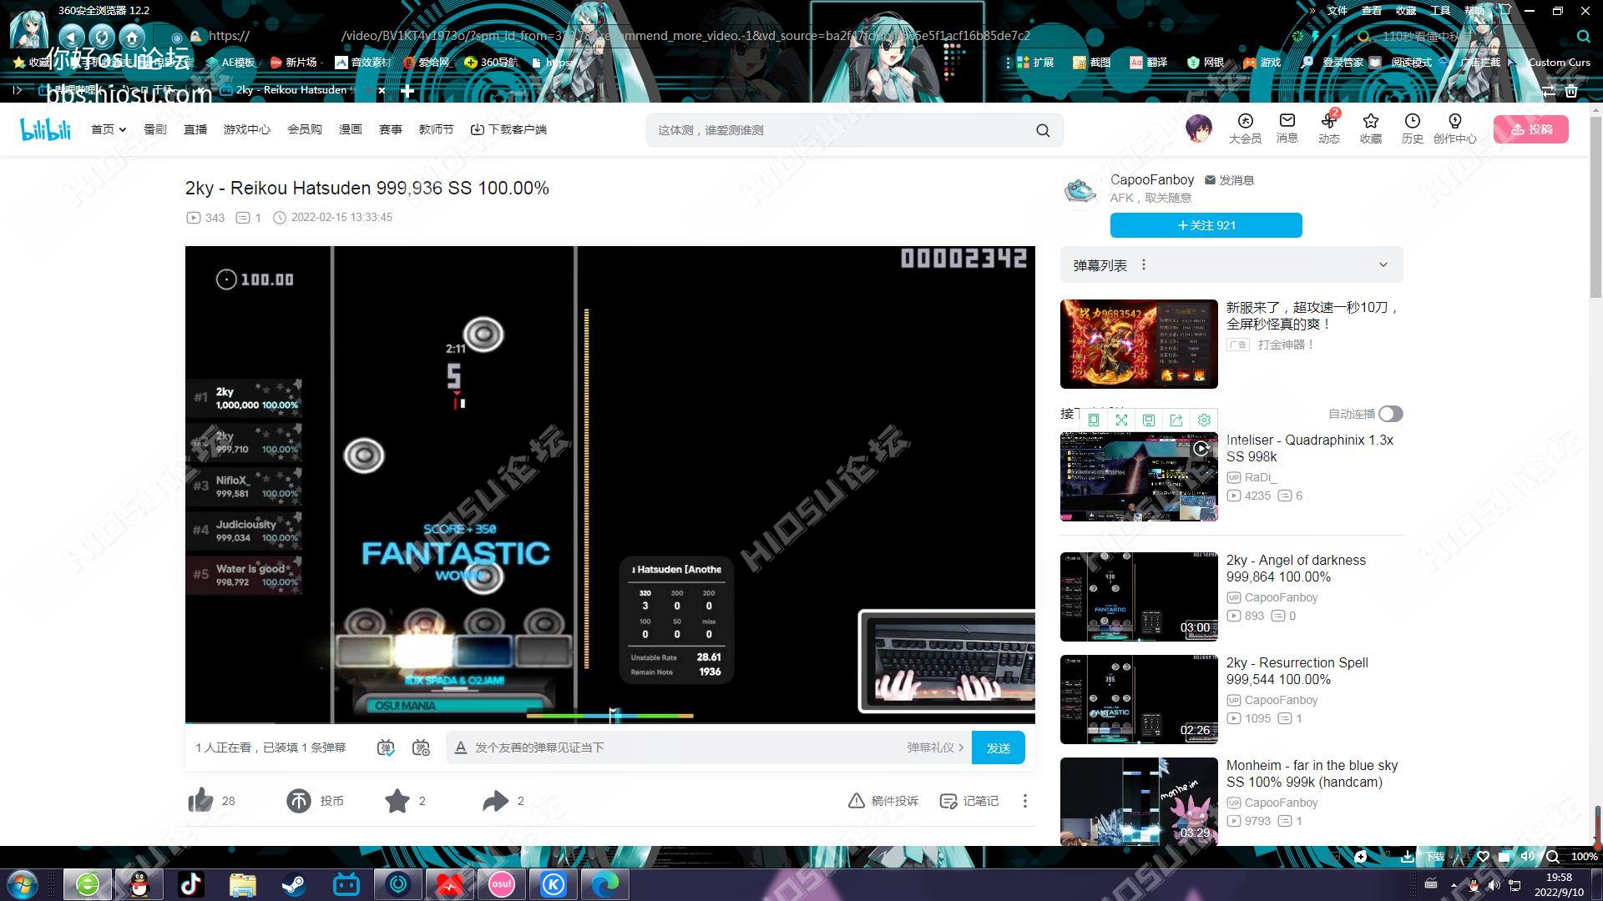The width and height of the screenshot is (1603, 901).
Task: Open 记笔记 notes button
Action: (969, 801)
